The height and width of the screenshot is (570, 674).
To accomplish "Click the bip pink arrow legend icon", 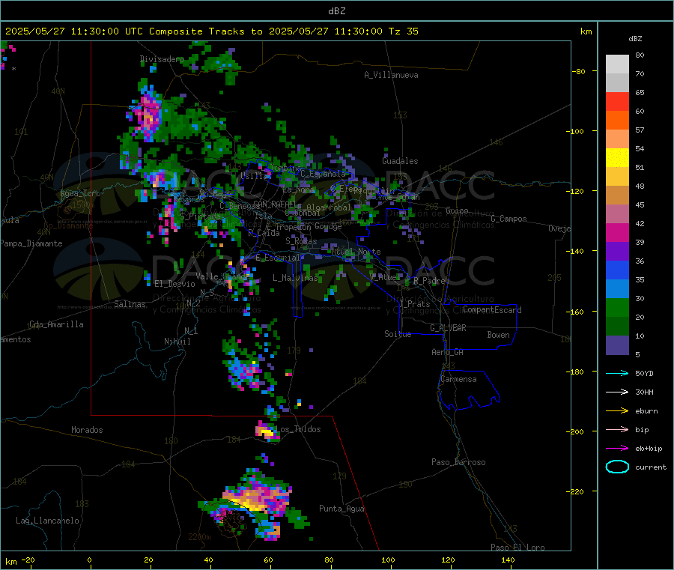I will click(x=617, y=429).
